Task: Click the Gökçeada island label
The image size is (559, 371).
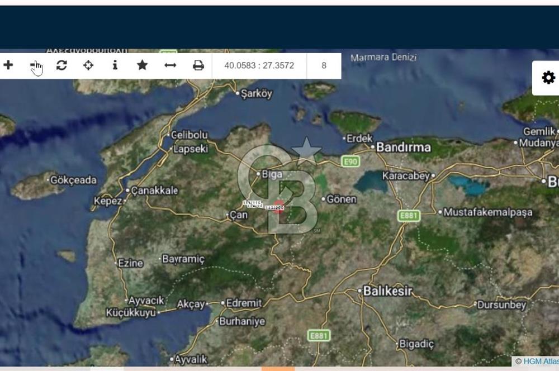Action: 73,180
